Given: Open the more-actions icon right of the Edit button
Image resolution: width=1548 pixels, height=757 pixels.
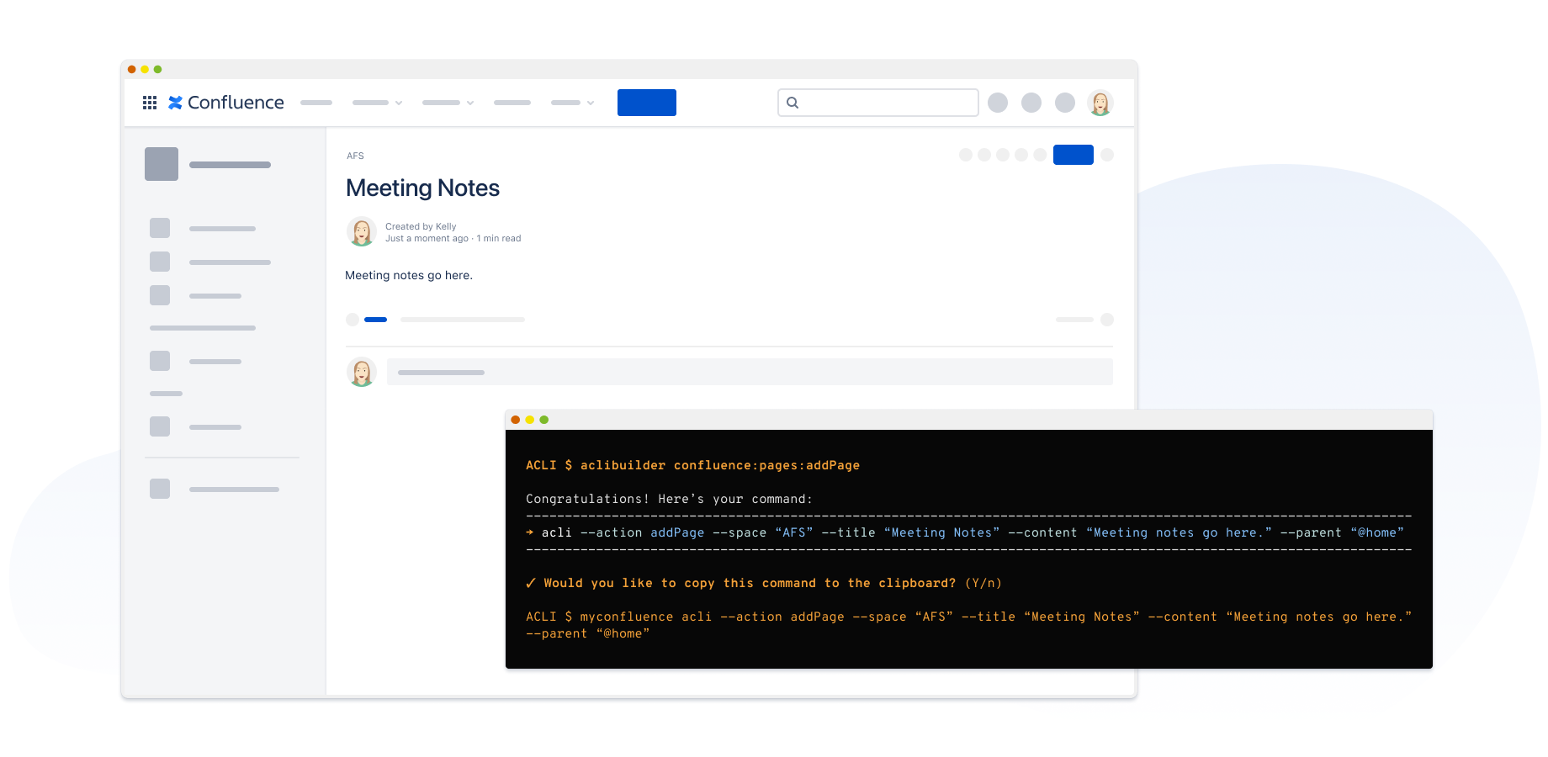Looking at the screenshot, I should click(x=1107, y=155).
